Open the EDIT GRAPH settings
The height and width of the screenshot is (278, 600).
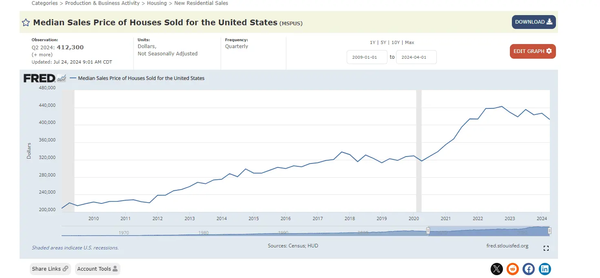pyautogui.click(x=532, y=51)
